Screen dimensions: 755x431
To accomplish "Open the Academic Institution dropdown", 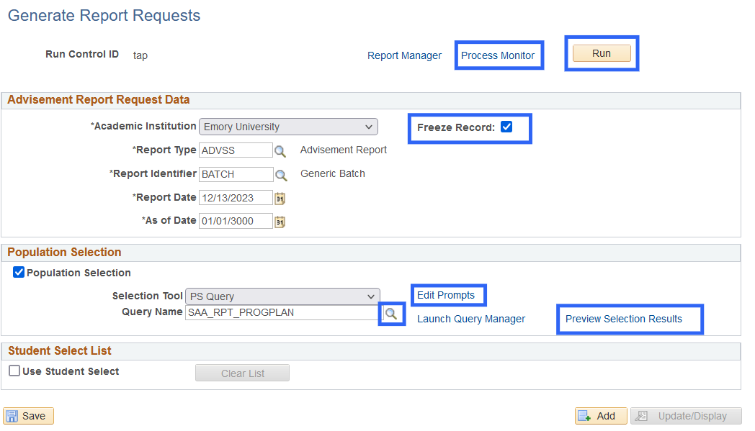I will click(x=288, y=127).
